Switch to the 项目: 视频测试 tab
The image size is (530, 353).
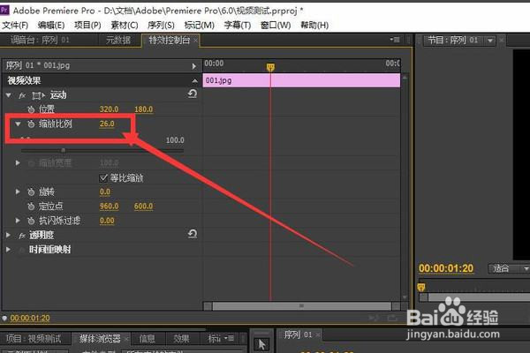[x=34, y=339]
